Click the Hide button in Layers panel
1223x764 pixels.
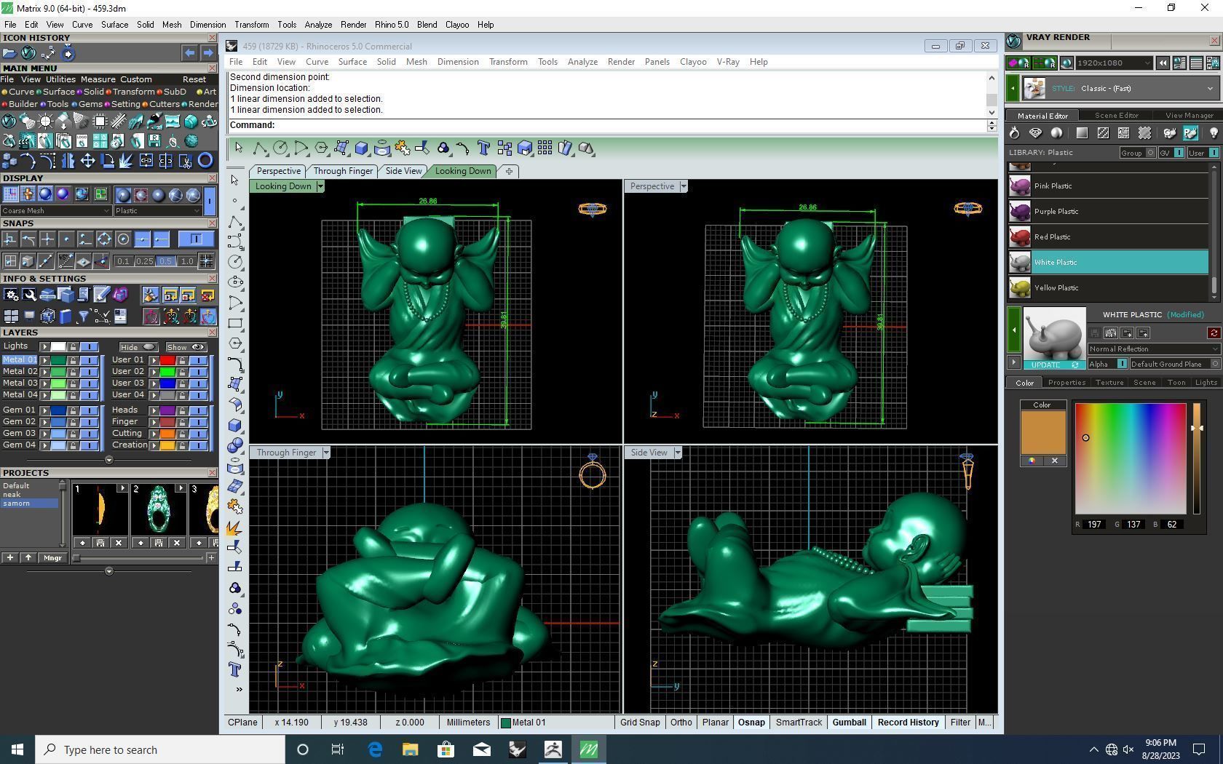coord(138,347)
